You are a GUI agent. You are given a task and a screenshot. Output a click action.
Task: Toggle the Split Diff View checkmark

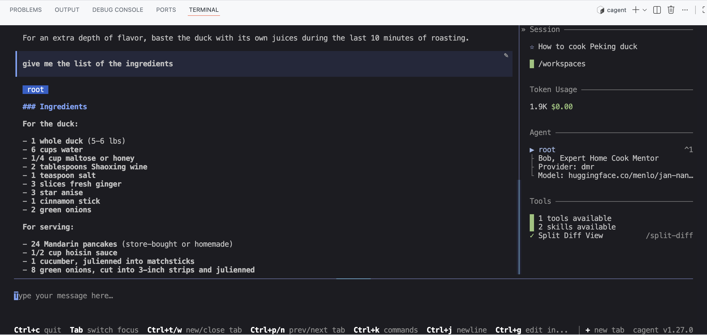[532, 236]
